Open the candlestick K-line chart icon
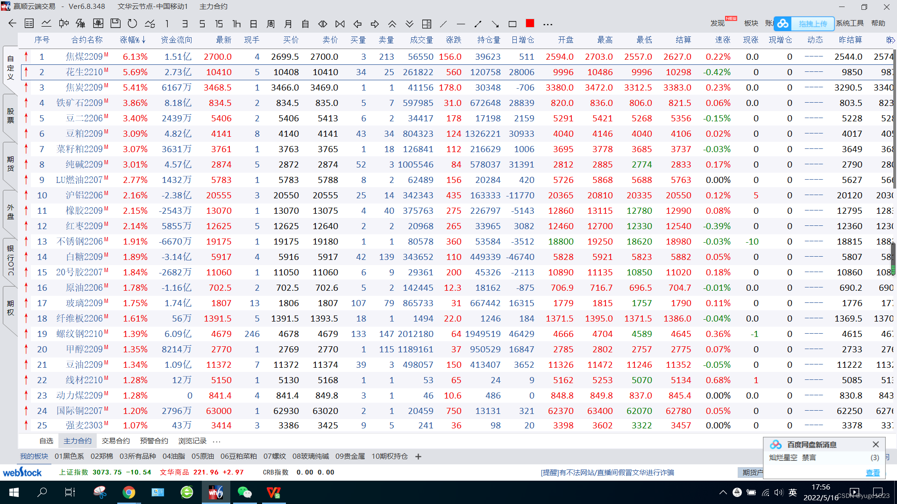 64,23
